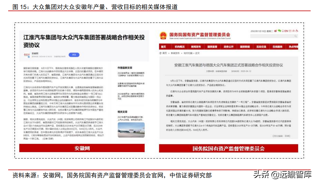Click the blue 关注 follow button
317x184 pixels.
click(x=74, y=55)
